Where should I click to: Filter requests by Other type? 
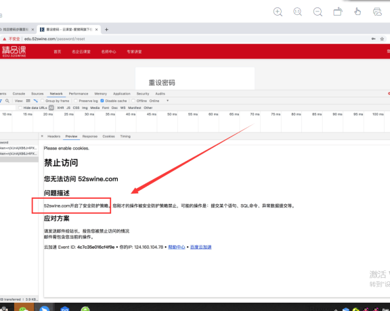pos(148,107)
